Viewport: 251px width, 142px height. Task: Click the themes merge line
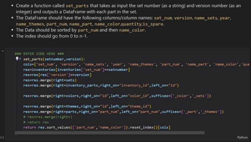coord(87,106)
